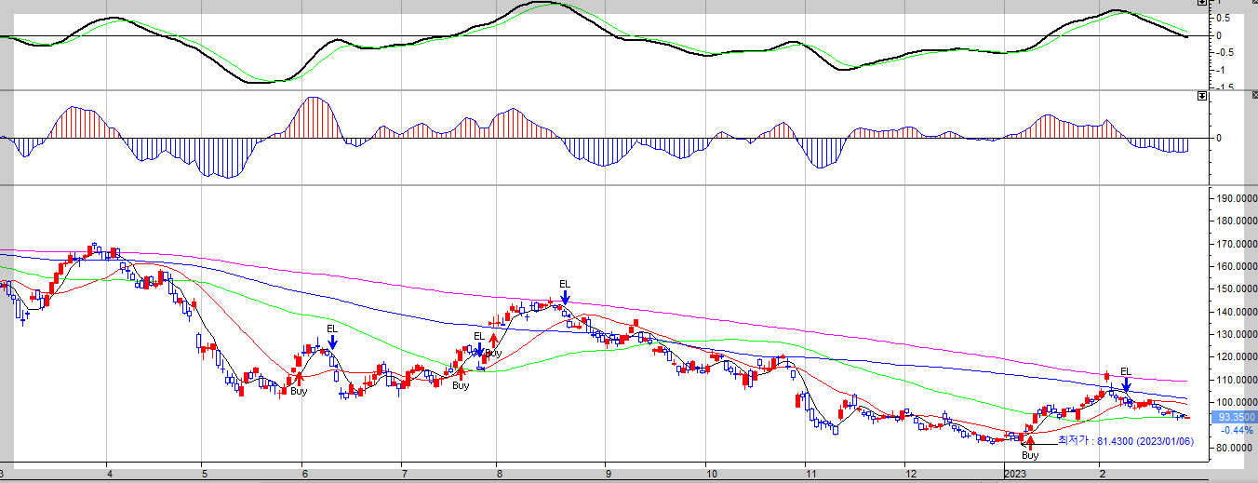Click the EL signal above the mid-August peak

(564, 284)
